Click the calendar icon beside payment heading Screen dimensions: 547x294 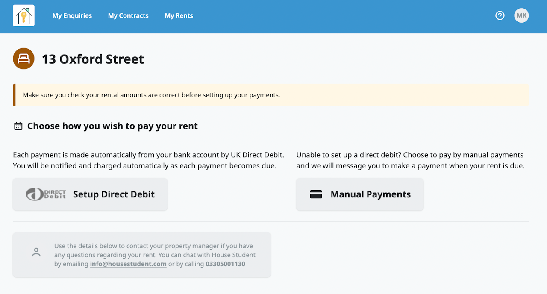18,126
